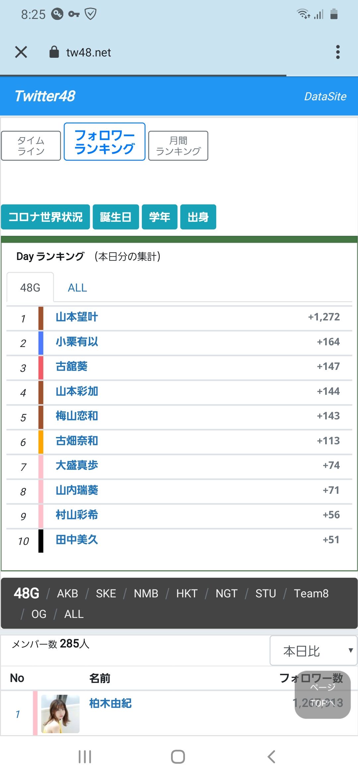The height and width of the screenshot is (777, 358).
Task: Select Team8 in the group filter bar
Action: pyautogui.click(x=311, y=593)
